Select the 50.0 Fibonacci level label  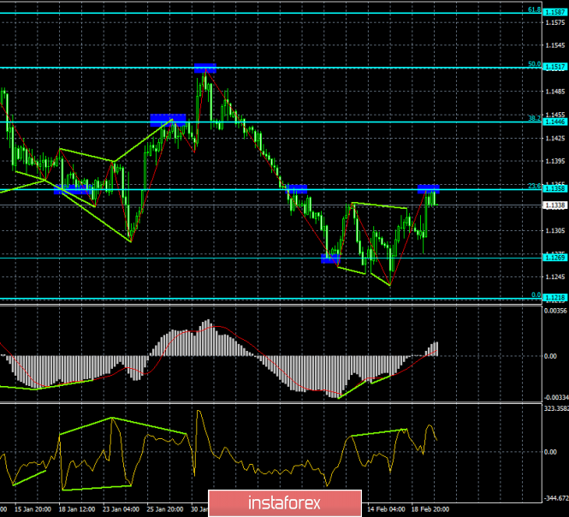[534, 64]
